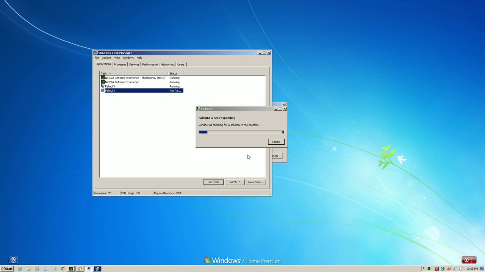The image size is (485, 272).
Task: Open Windows Media Player taskbar icon
Action: pyautogui.click(x=37, y=269)
